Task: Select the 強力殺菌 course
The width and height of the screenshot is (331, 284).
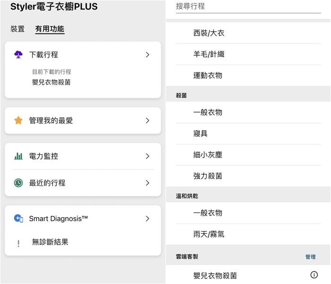Action: (208, 176)
